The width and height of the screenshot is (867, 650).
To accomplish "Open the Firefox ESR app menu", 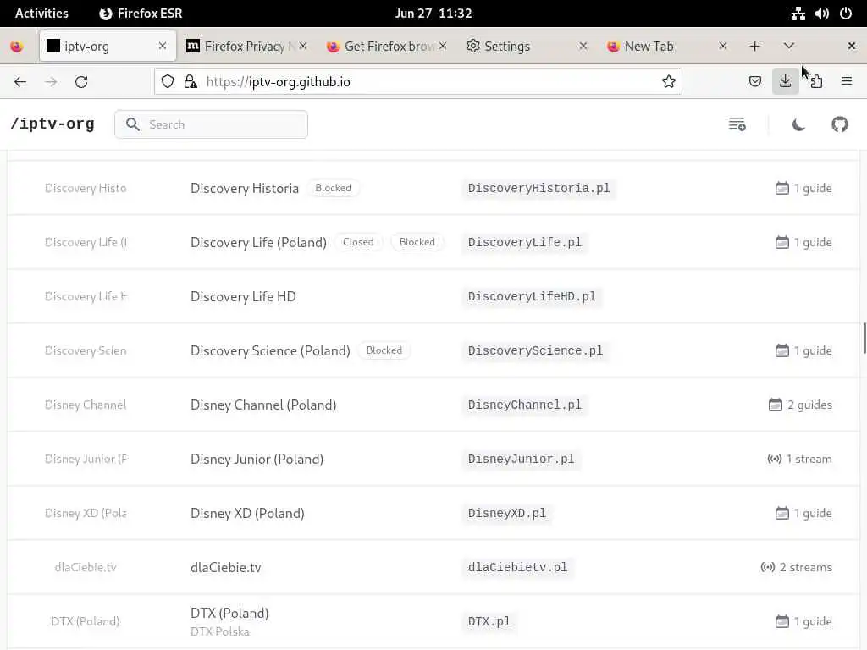I will (141, 14).
